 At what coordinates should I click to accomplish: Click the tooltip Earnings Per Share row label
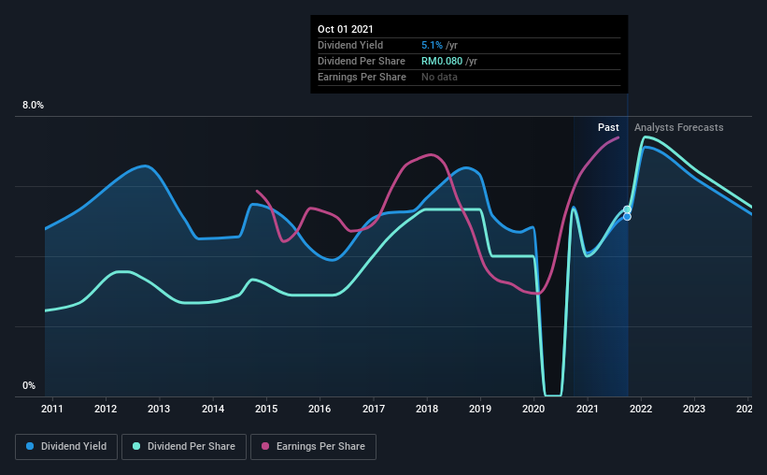[362, 77]
